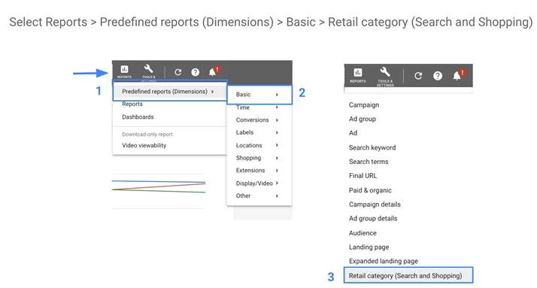The height and width of the screenshot is (288, 537).
Task: Select Ad group details report
Action: 373,219
